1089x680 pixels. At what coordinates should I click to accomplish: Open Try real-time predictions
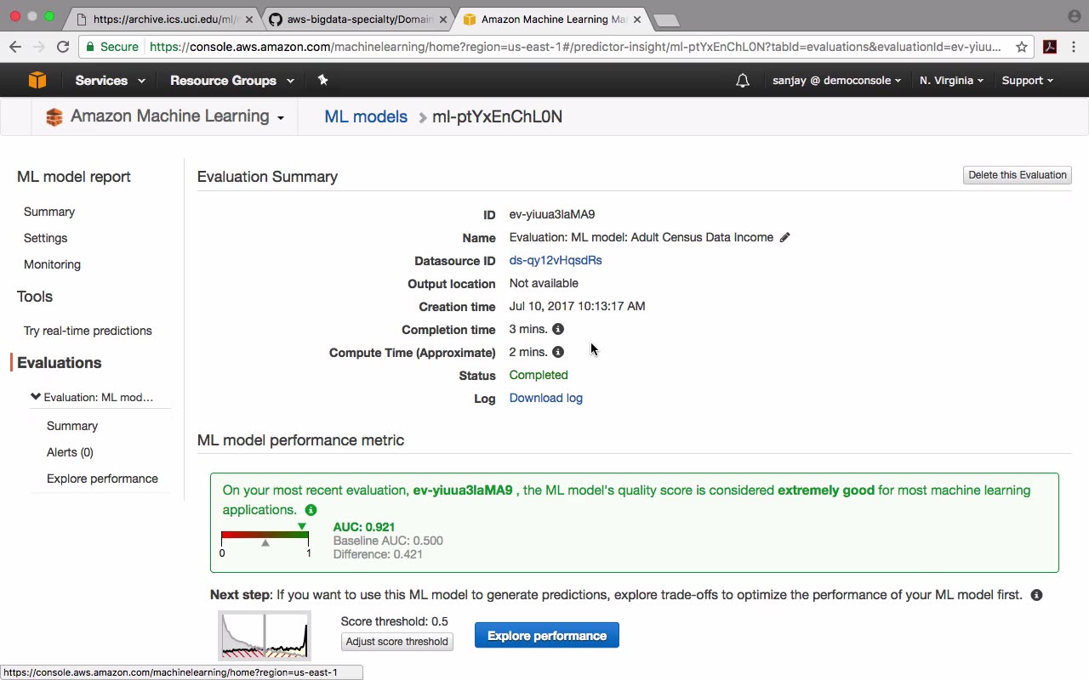[88, 331]
